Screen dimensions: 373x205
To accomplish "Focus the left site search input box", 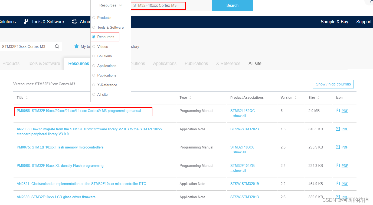I will pyautogui.click(x=27, y=47).
